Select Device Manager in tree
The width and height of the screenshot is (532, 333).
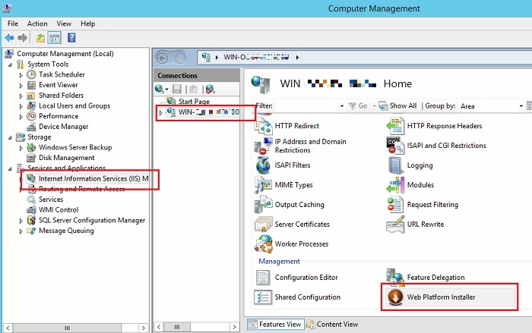(x=63, y=127)
